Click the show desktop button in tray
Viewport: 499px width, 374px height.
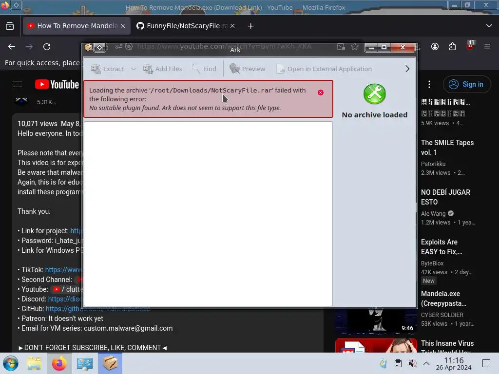pyautogui.click(x=486, y=363)
